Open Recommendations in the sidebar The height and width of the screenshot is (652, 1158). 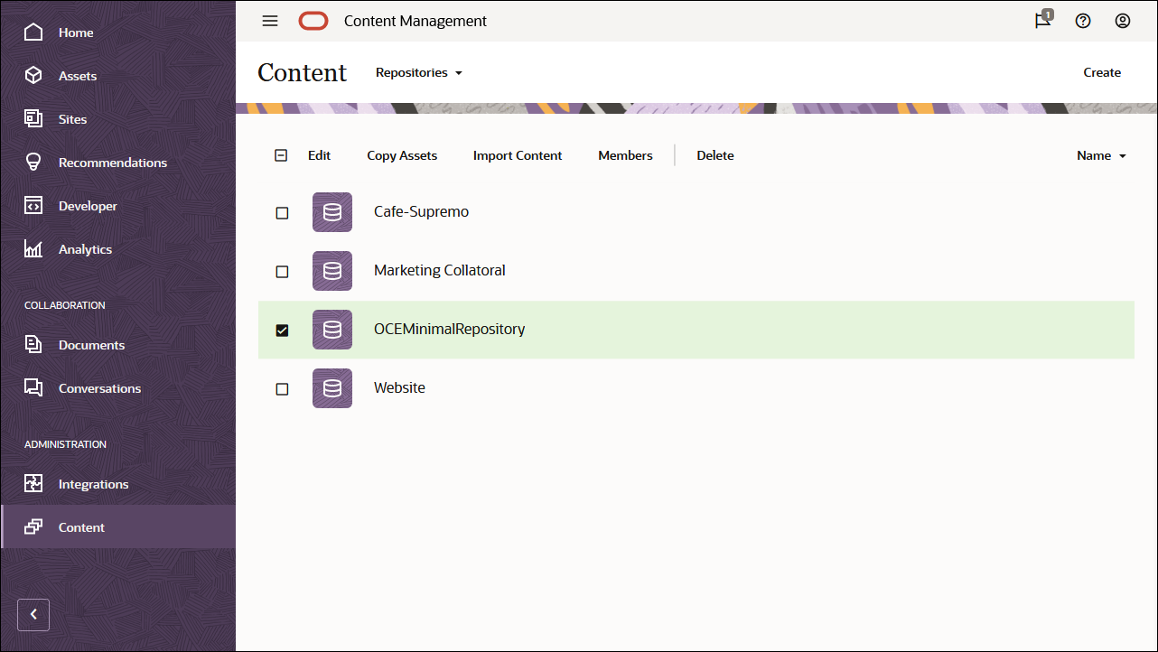[x=113, y=162]
